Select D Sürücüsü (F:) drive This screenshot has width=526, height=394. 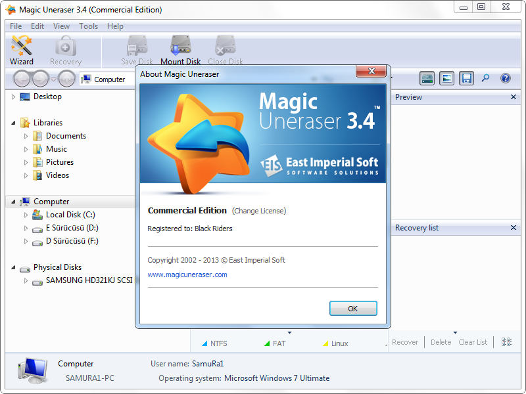point(72,241)
